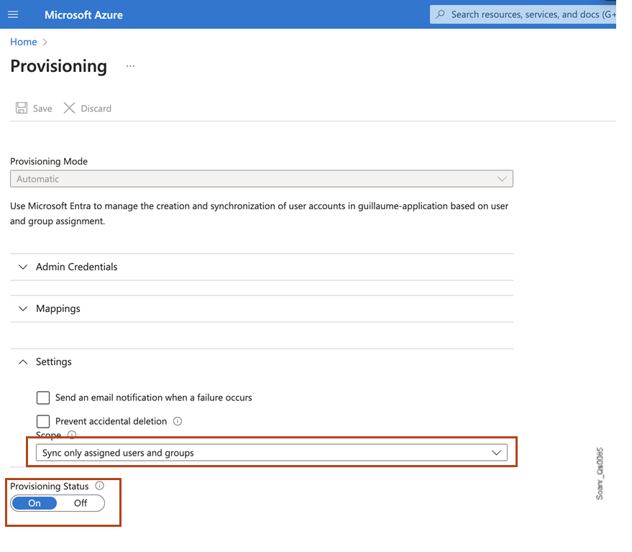Open the Scope dropdown
The width and height of the screenshot is (632, 552).
coord(496,452)
